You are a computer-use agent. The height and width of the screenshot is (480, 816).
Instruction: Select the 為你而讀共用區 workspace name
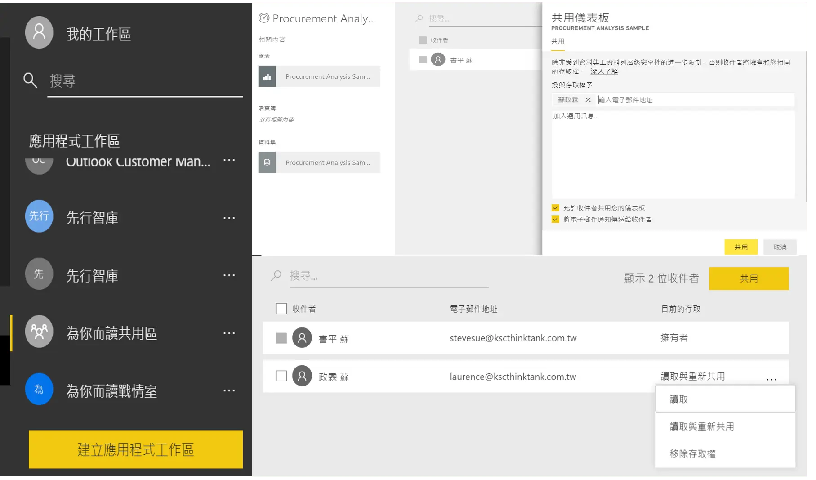pyautogui.click(x=112, y=334)
